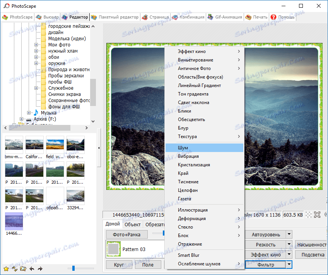The height and width of the screenshot is (275, 328).
Task: Choose Шум from the filter menu
Action: coord(204,148)
